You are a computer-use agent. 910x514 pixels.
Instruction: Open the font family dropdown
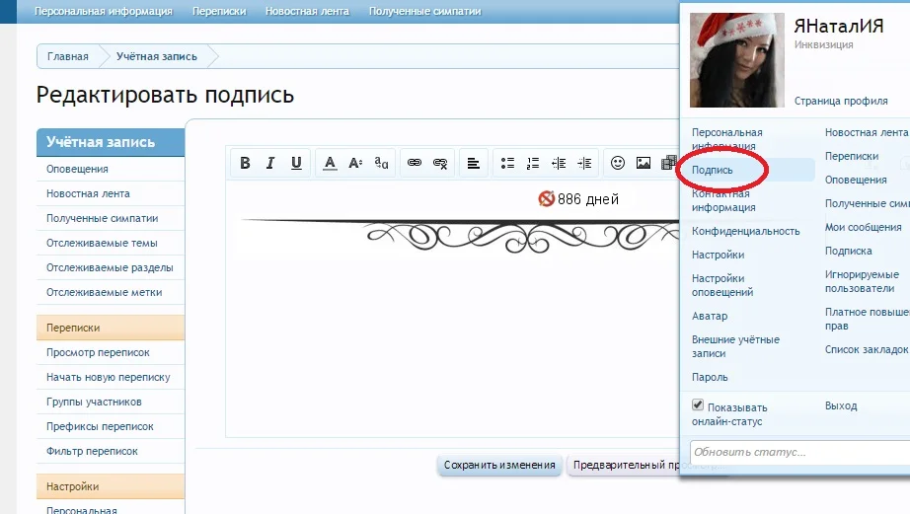click(x=382, y=163)
